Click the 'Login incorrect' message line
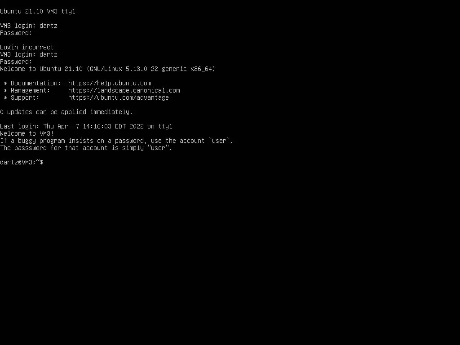Image resolution: width=460 pixels, height=345 pixels. [27, 47]
